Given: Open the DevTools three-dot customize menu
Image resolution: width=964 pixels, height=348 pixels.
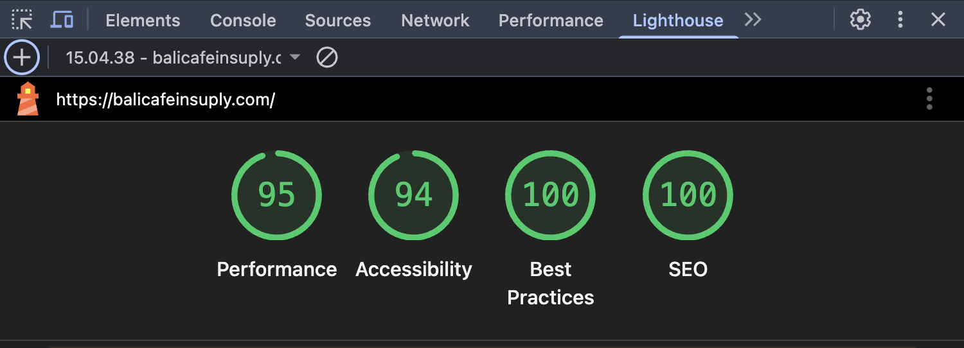Looking at the screenshot, I should click(900, 20).
